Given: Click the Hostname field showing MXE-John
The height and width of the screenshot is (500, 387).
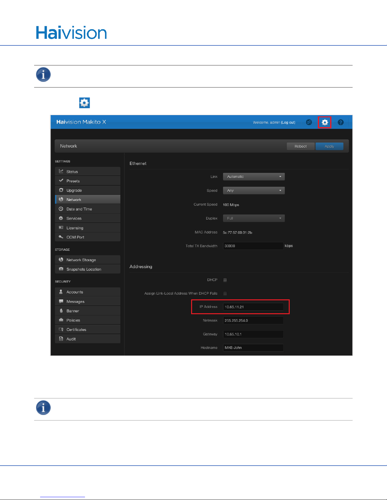Looking at the screenshot, I should [x=253, y=348].
